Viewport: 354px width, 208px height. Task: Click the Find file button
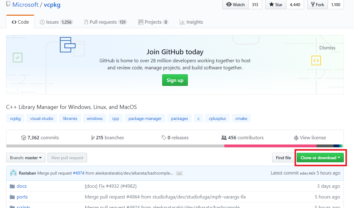pos(283,158)
